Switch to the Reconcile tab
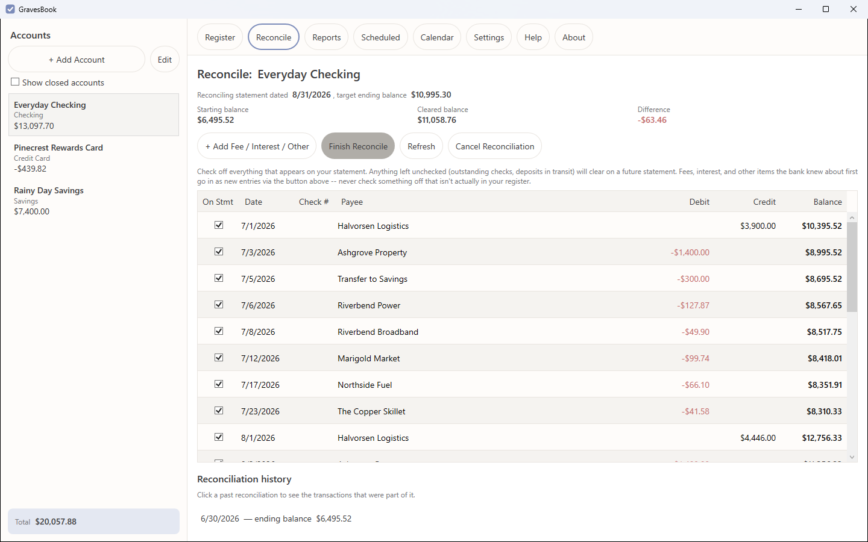Screen dimensions: 868x542 click(x=274, y=37)
